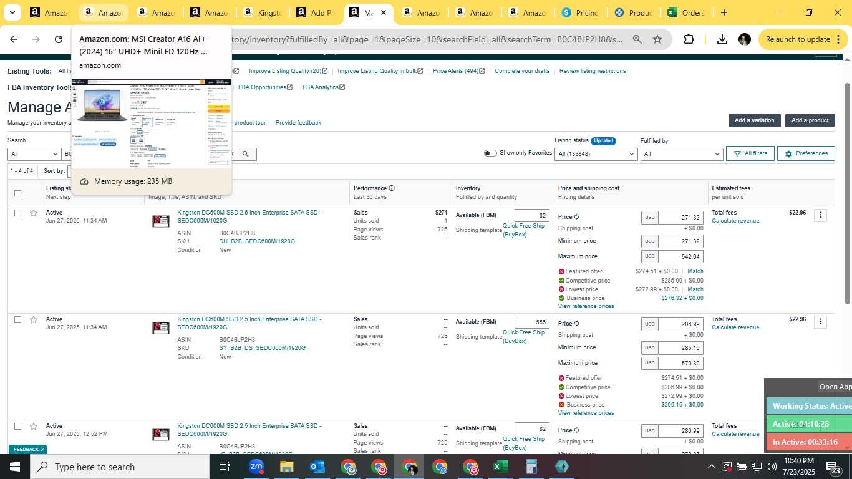Click the inventory search magnifier button
The height and width of the screenshot is (479, 852).
coord(246,153)
